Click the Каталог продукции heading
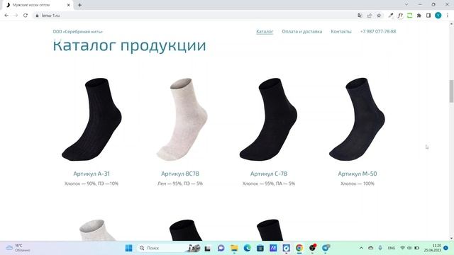454x255 pixels. (129, 45)
